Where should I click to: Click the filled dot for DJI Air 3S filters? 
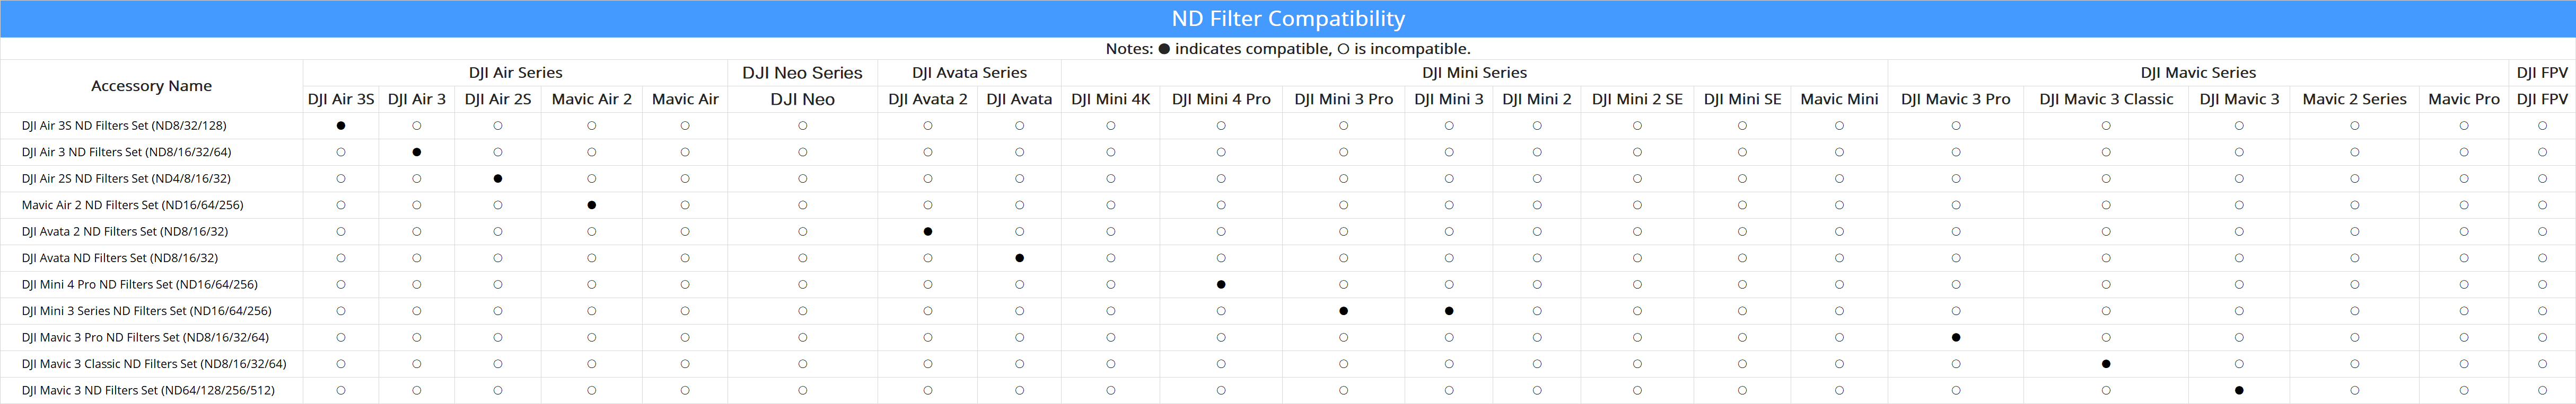pyautogui.click(x=341, y=125)
